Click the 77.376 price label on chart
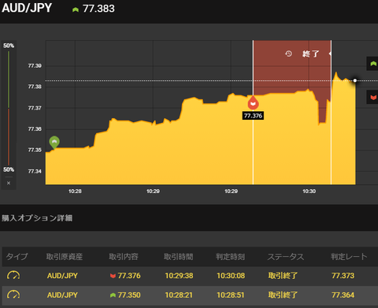 click(253, 116)
